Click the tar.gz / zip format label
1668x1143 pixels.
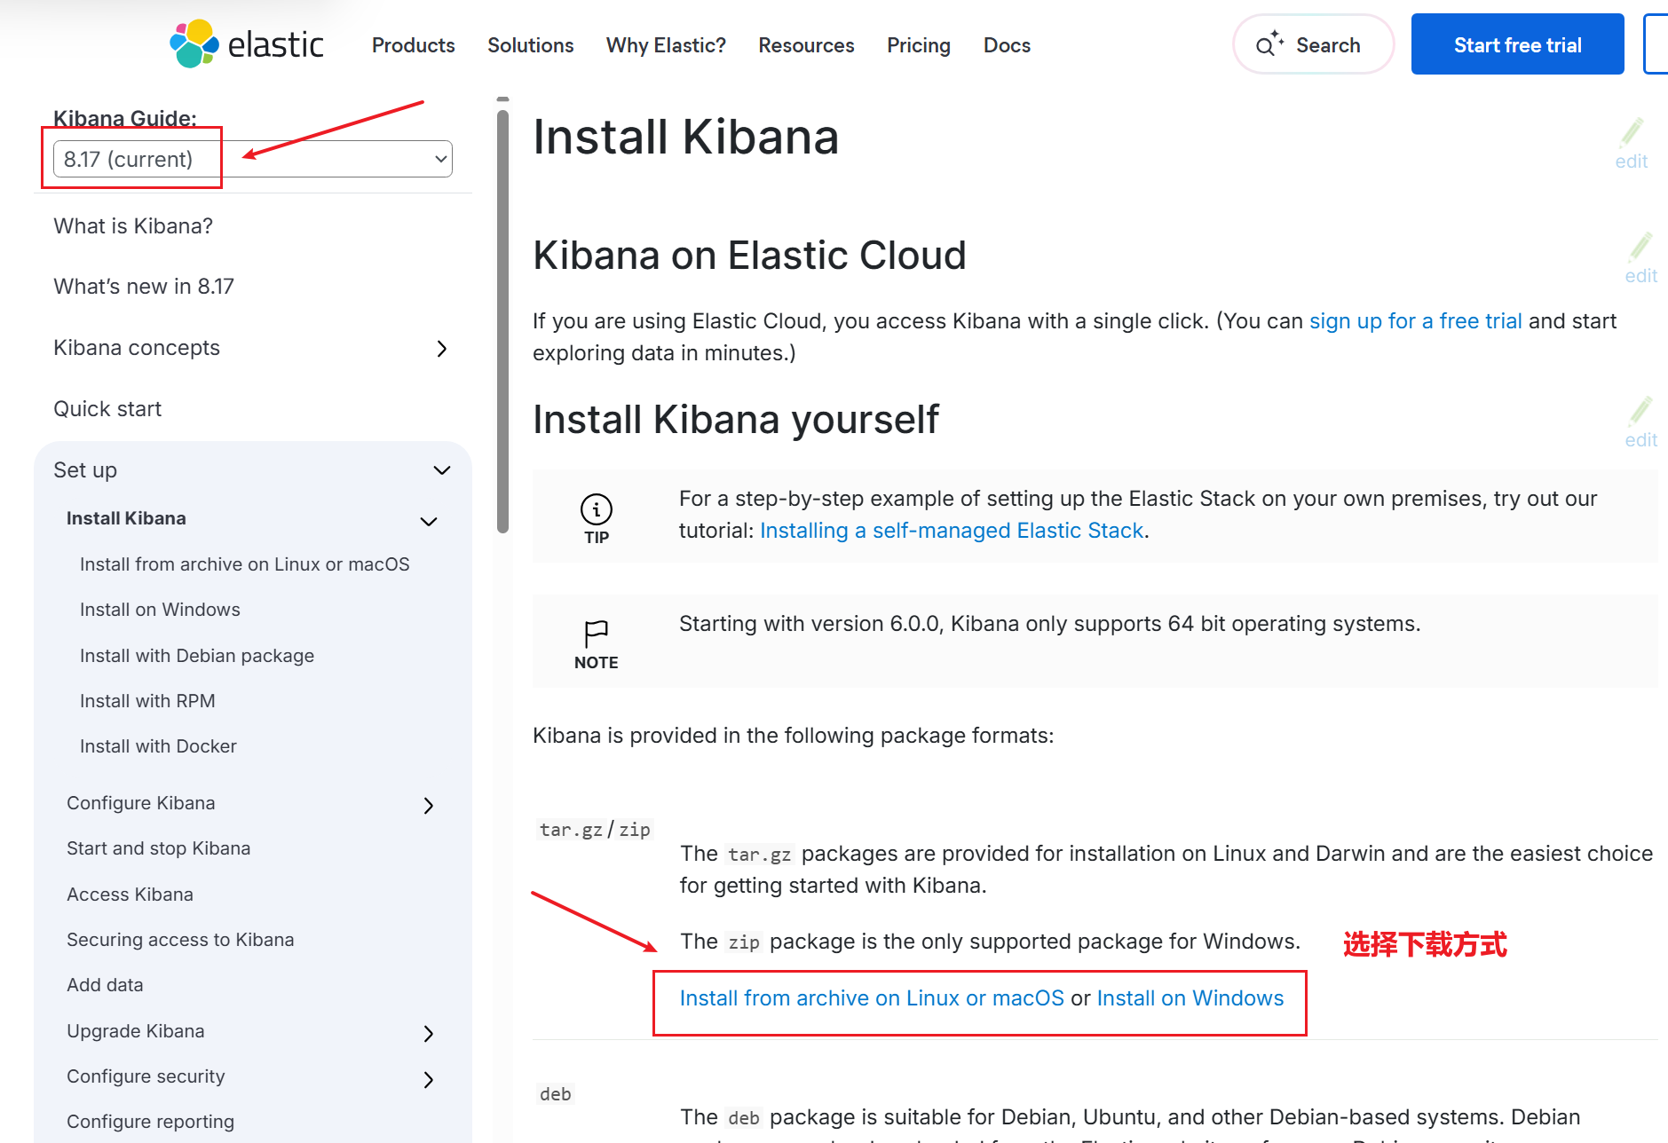coord(595,830)
